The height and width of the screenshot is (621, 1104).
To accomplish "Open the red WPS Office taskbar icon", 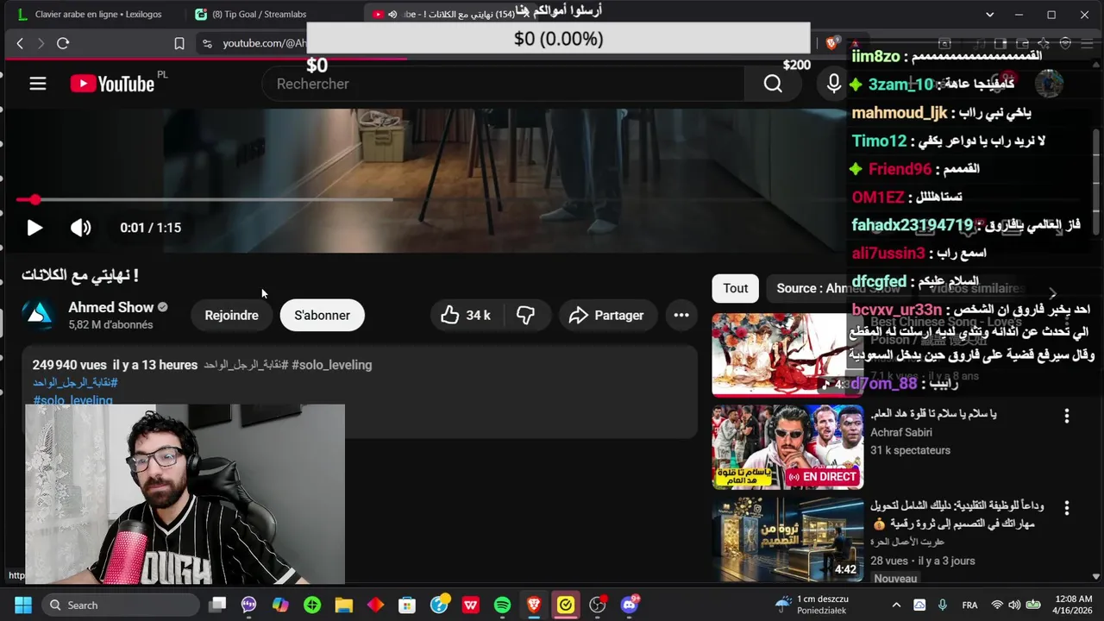I will tap(471, 605).
